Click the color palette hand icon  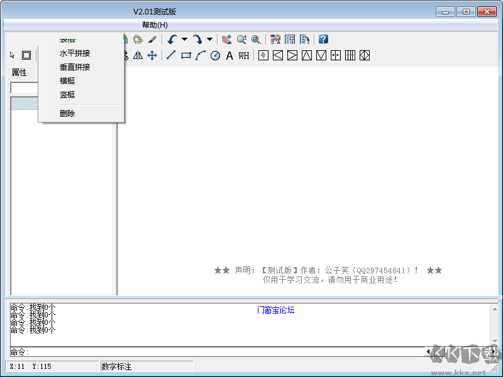point(275,40)
